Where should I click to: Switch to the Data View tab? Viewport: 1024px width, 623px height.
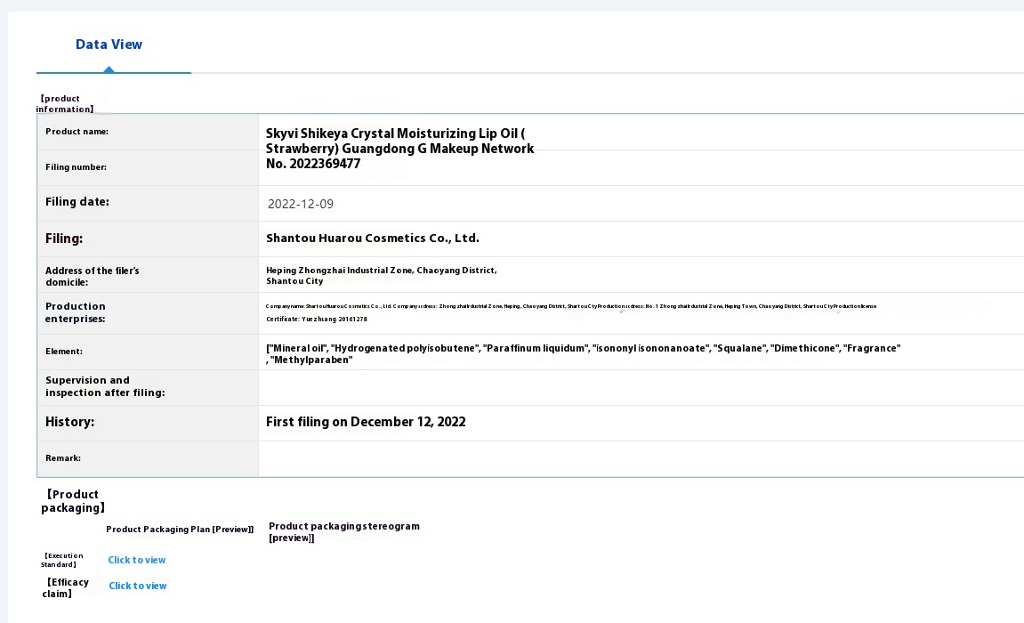[x=109, y=44]
